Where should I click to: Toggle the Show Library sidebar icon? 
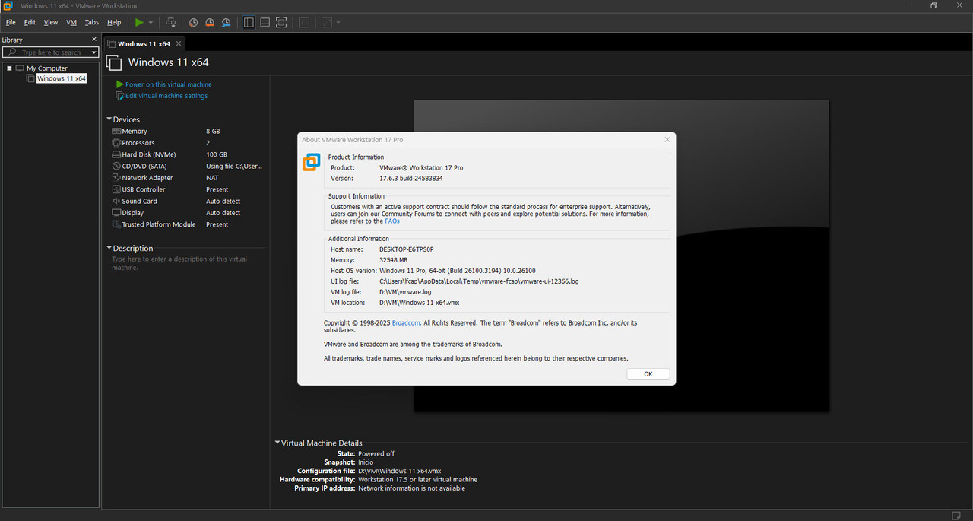(249, 23)
